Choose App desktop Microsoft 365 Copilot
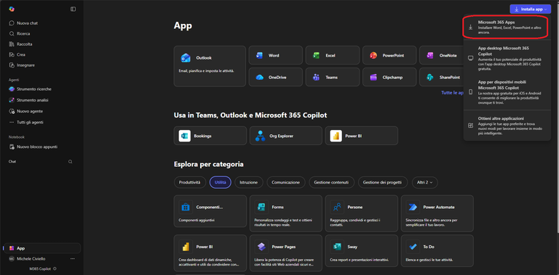Viewport: 559px width, 275px height. [x=507, y=58]
